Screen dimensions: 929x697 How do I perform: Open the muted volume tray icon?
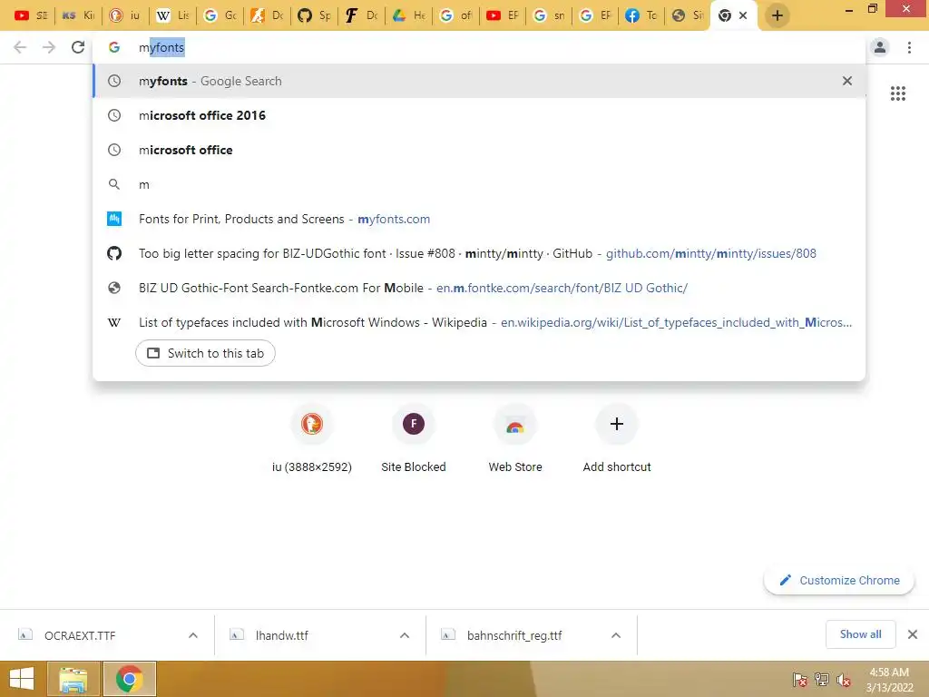(x=844, y=679)
